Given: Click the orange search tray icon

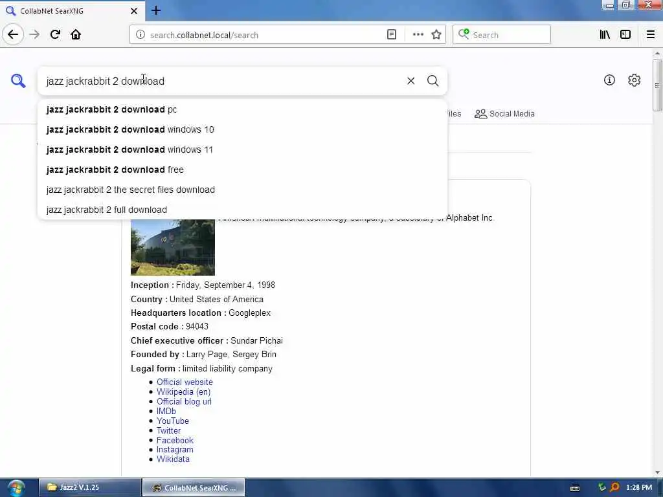Looking at the screenshot, I should pos(615,487).
